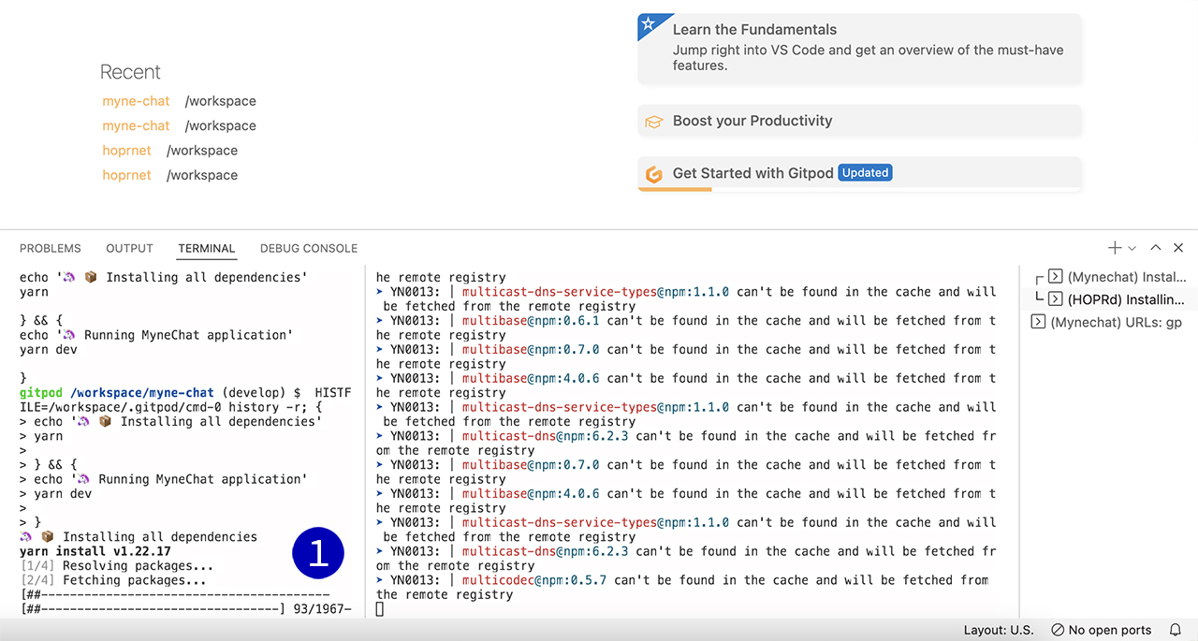Open Learn the Fundamentals walkthrough
1198x641 pixels.
point(859,48)
